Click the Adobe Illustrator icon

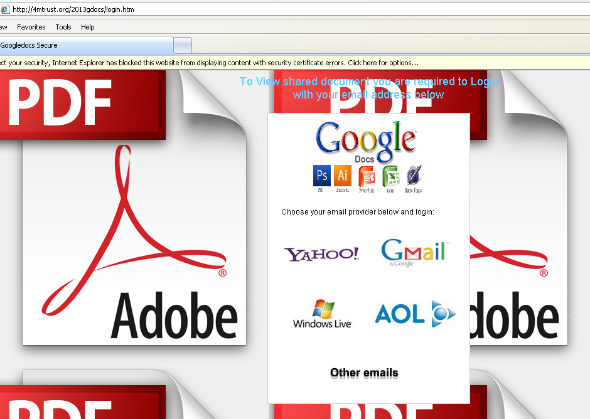(342, 176)
